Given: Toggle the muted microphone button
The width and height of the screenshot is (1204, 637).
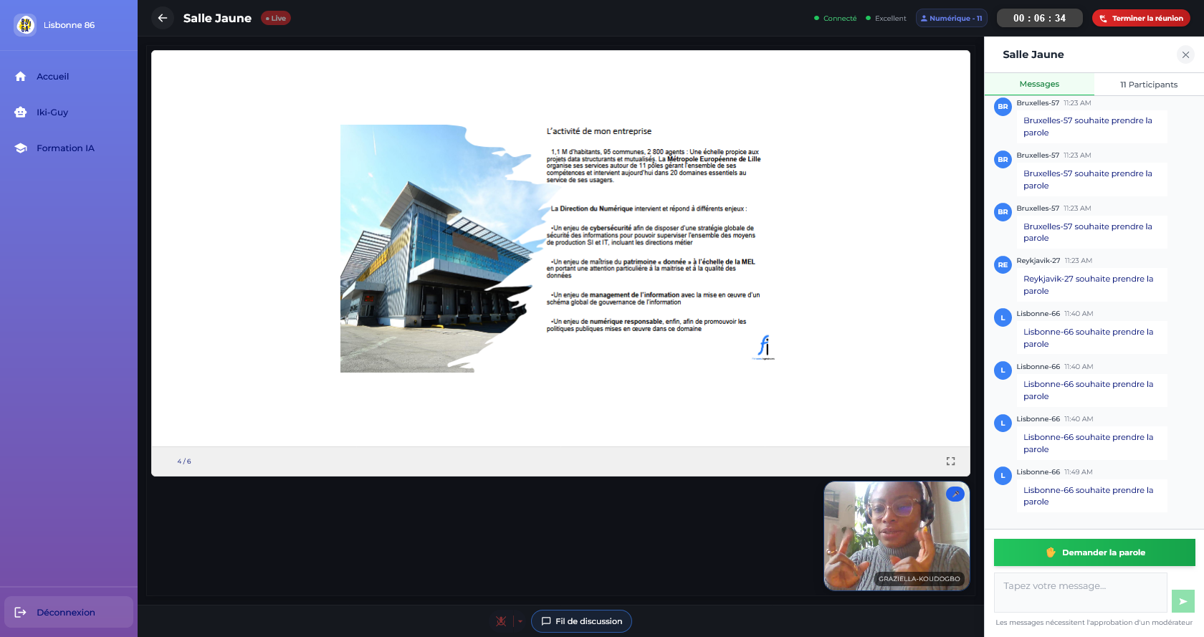Looking at the screenshot, I should (x=501, y=621).
